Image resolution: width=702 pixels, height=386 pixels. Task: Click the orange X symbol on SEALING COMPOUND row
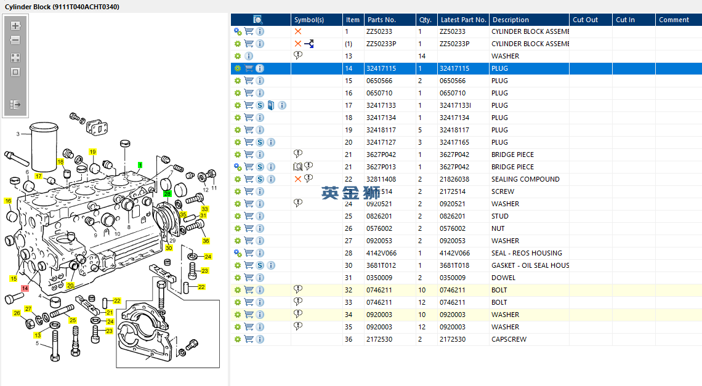pos(297,179)
